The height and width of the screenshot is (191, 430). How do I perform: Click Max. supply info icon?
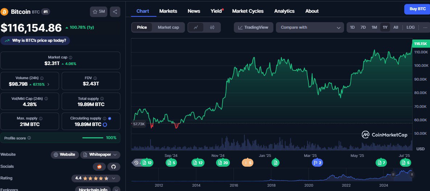click(x=41, y=118)
